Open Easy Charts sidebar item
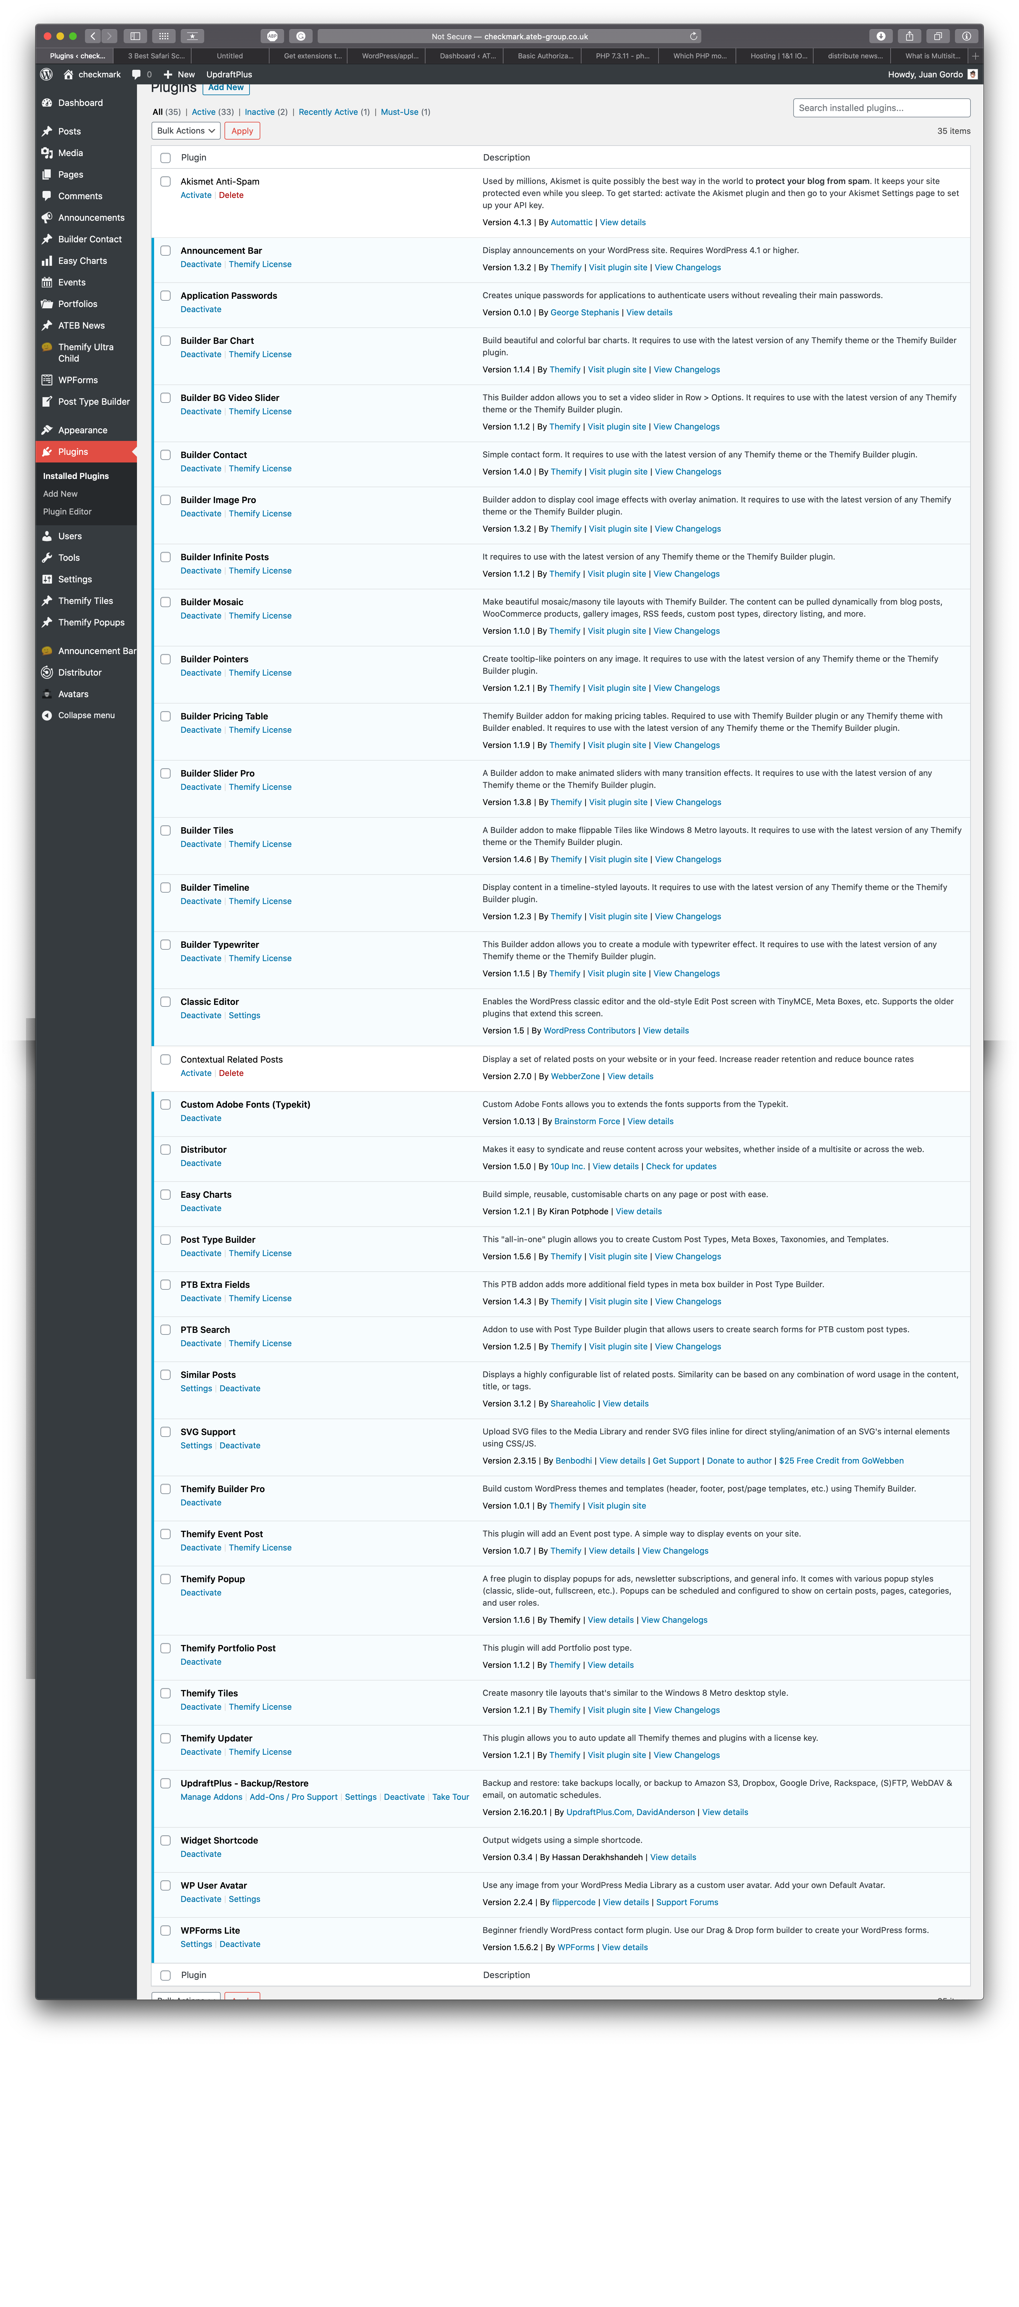The image size is (1019, 2307). tap(82, 261)
